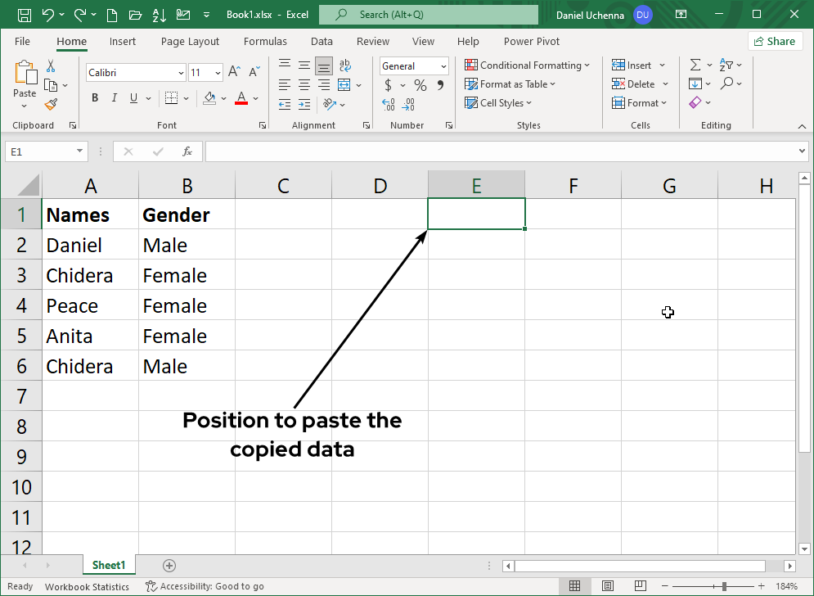
Task: Switch to the Formulas tab
Action: tap(265, 41)
